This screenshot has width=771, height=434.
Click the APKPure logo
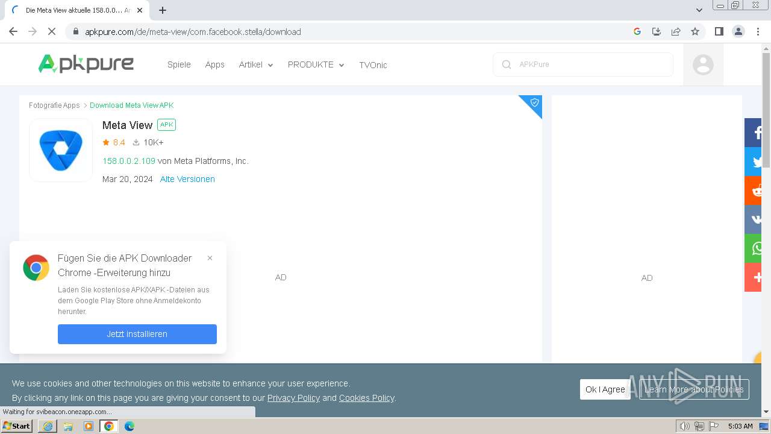[x=86, y=64]
